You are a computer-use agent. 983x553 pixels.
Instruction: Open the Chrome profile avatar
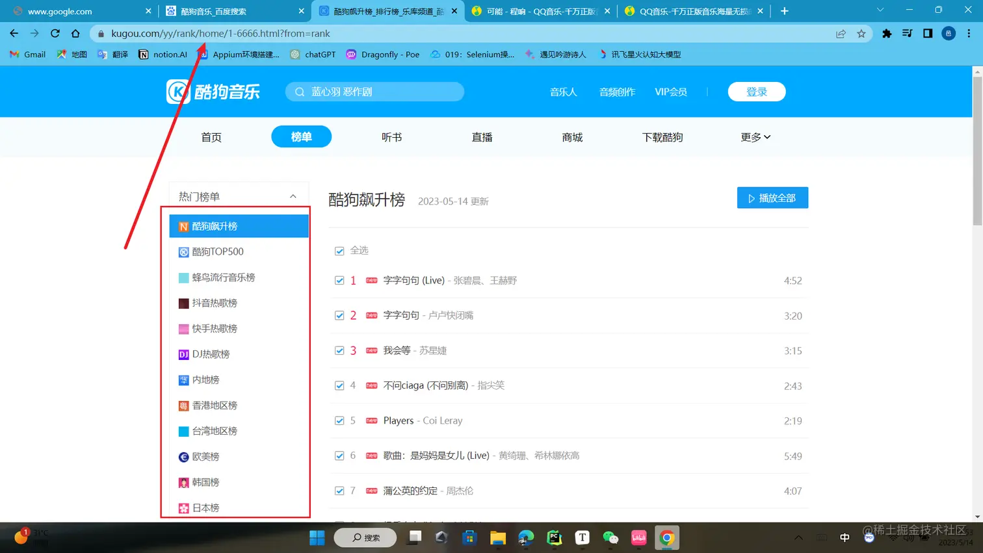point(949,34)
